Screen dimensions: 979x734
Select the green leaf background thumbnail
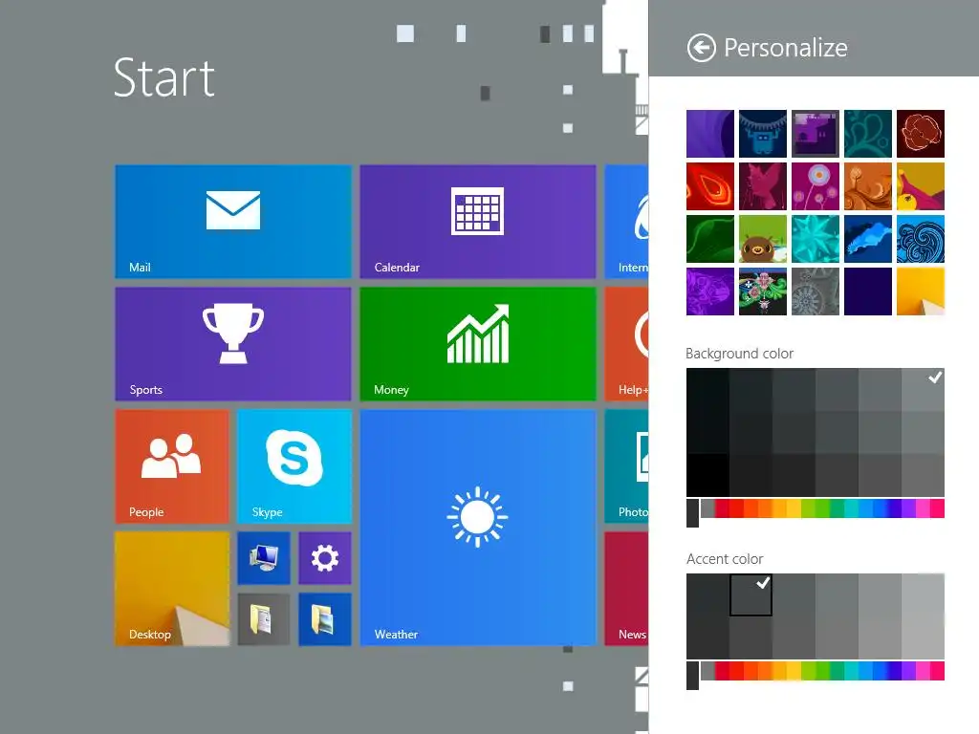(x=710, y=239)
